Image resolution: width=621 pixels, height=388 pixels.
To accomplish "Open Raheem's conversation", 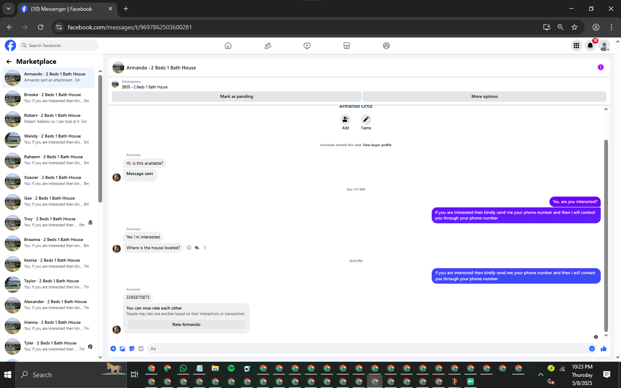I will click(x=49, y=160).
